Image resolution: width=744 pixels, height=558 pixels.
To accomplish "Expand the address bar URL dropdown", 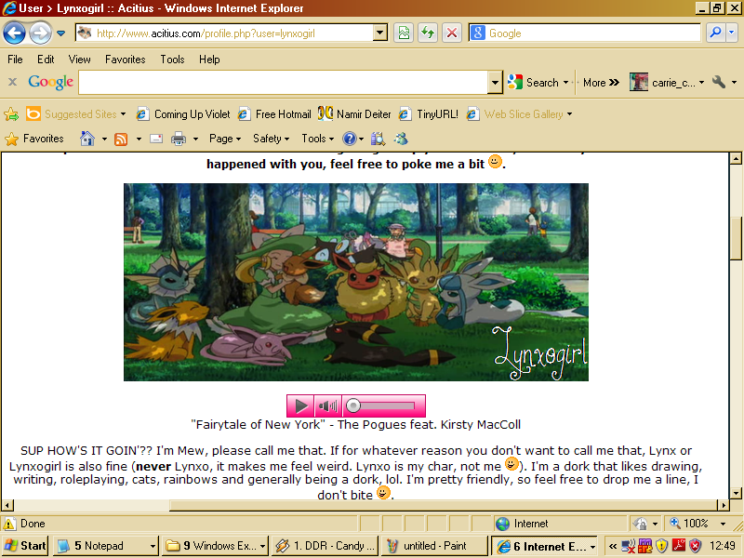I will tap(379, 33).
